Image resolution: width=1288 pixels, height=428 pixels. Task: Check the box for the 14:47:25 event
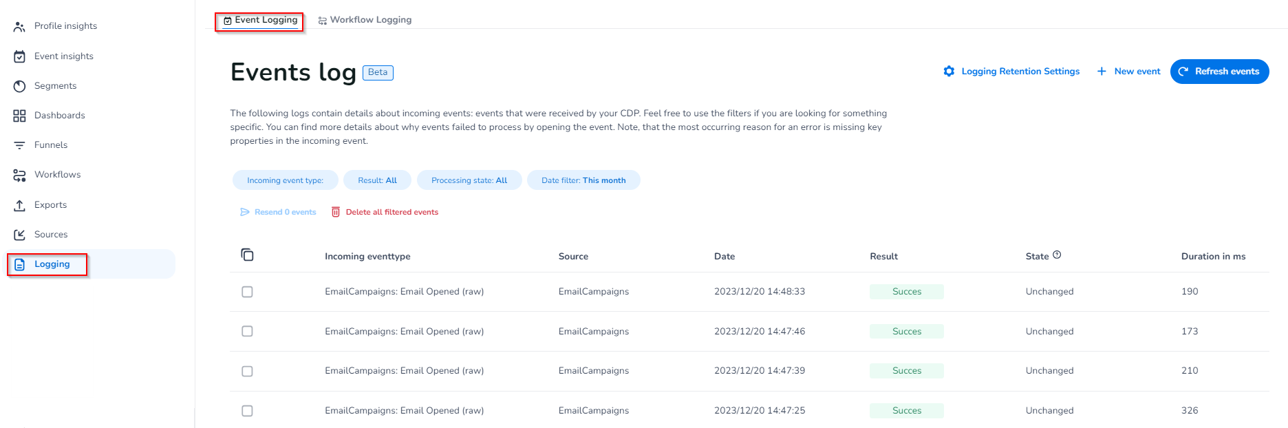pyautogui.click(x=247, y=411)
